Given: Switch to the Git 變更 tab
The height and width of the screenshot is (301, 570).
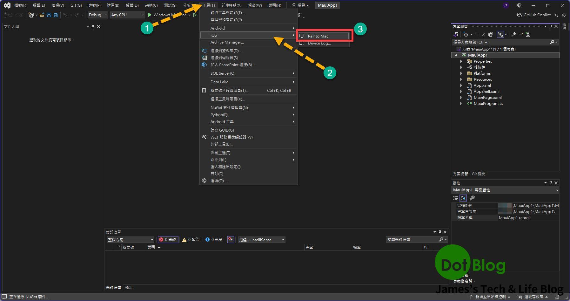Looking at the screenshot, I should [x=479, y=174].
